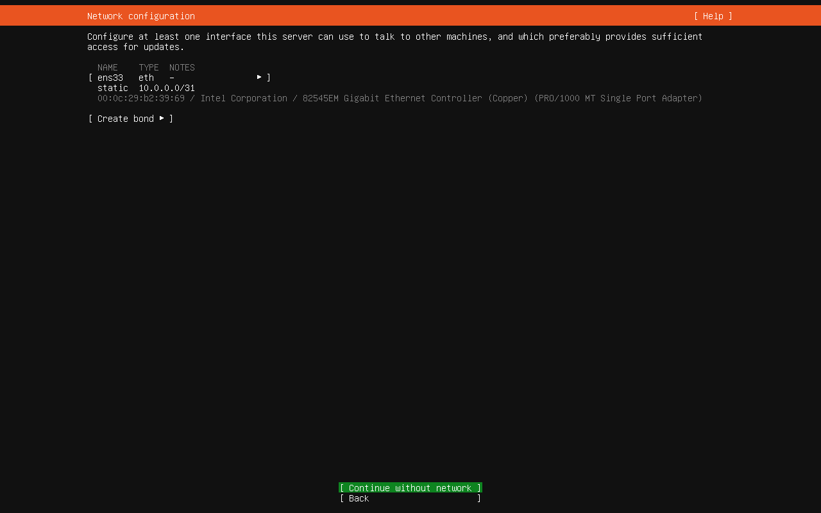
Task: Click the TYPE column header
Action: tap(149, 67)
